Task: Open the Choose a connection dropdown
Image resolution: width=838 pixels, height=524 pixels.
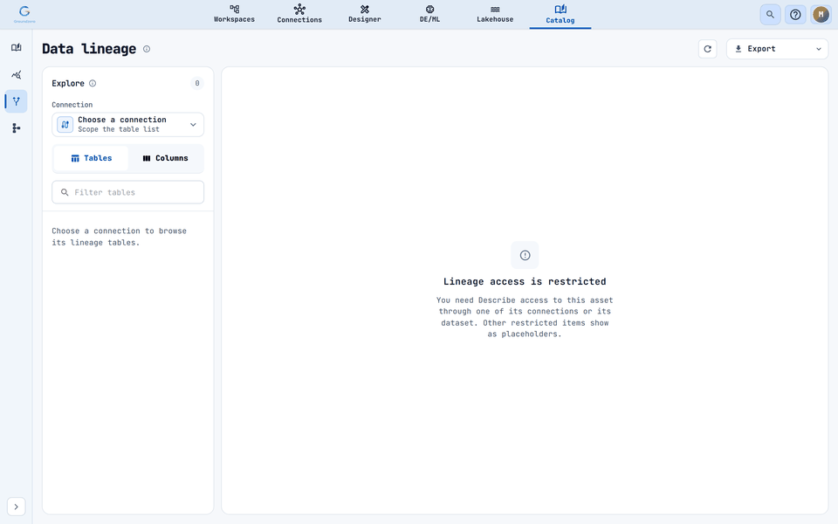Action: pos(127,125)
